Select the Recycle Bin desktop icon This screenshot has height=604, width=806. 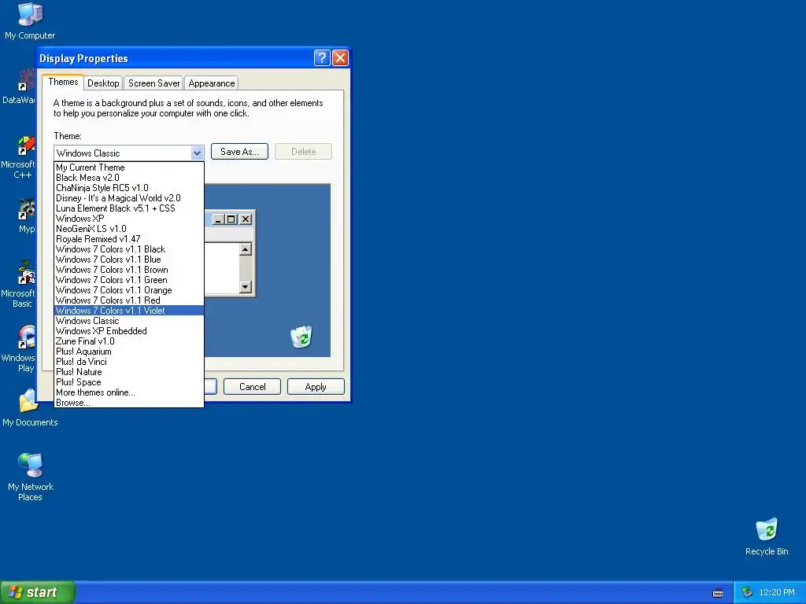click(x=767, y=536)
